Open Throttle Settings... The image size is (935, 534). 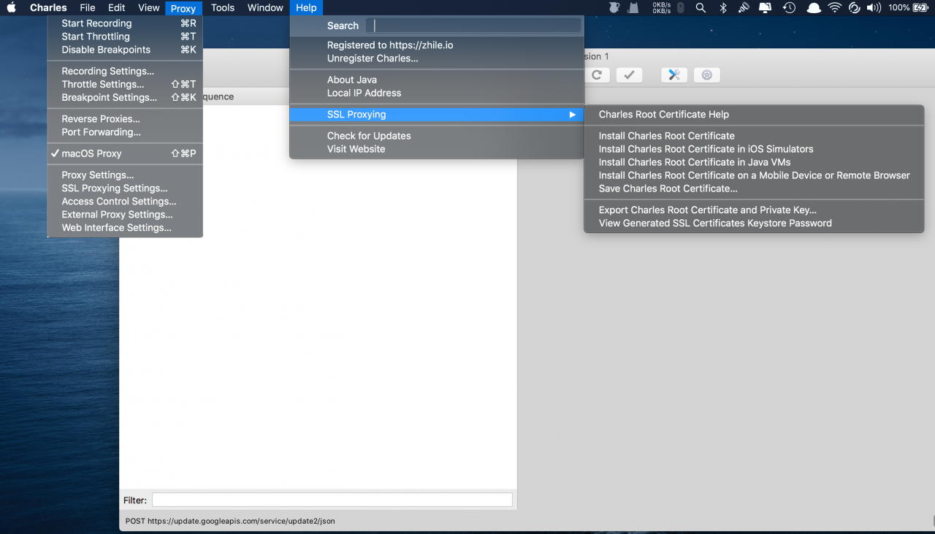[125, 84]
